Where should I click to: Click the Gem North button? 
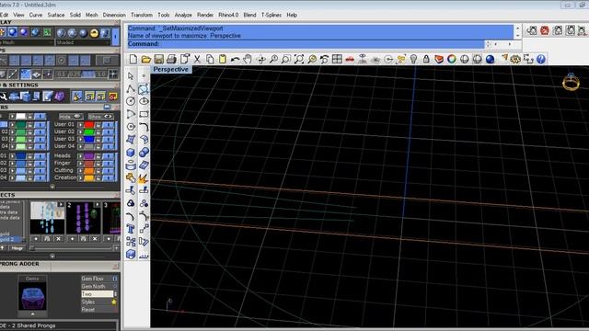pos(99,286)
